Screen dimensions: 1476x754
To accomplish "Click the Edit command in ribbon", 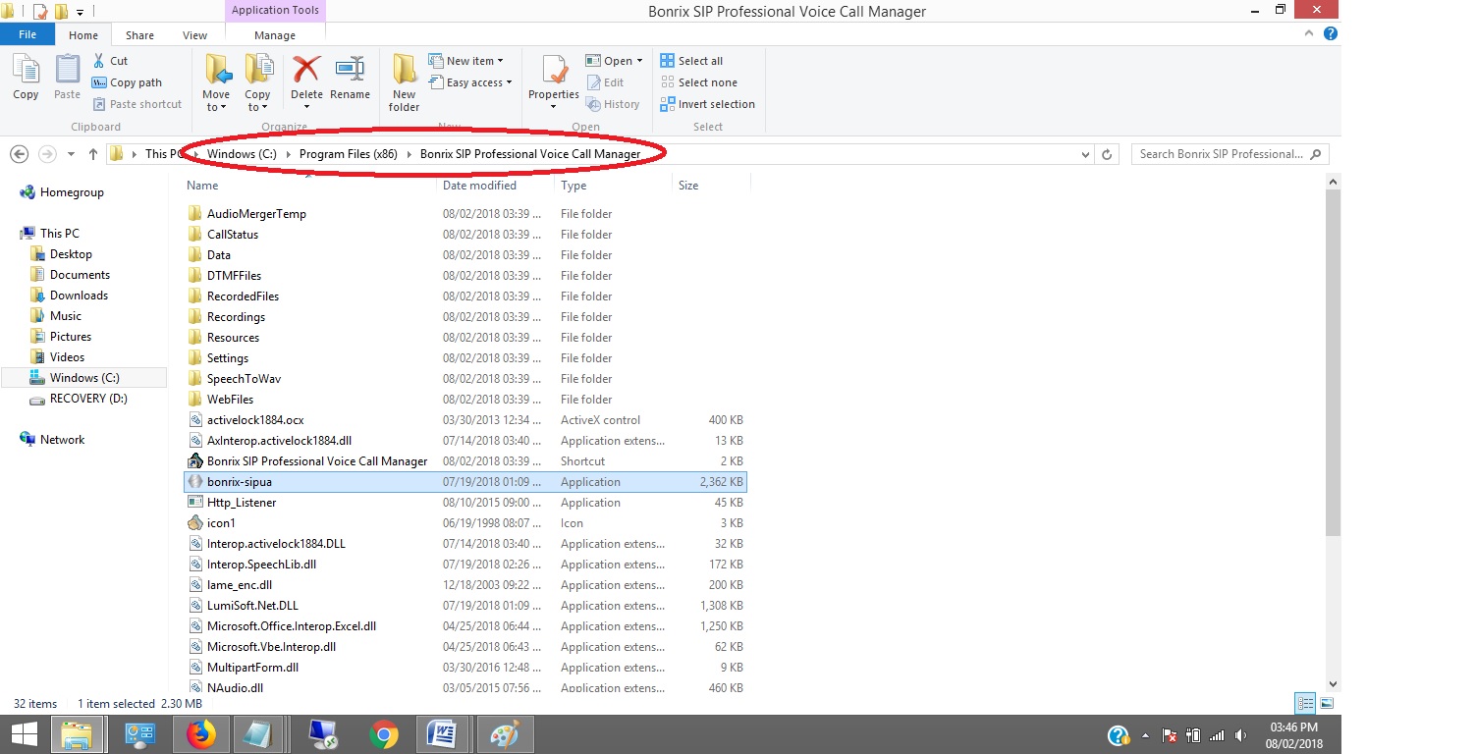I will pos(605,82).
